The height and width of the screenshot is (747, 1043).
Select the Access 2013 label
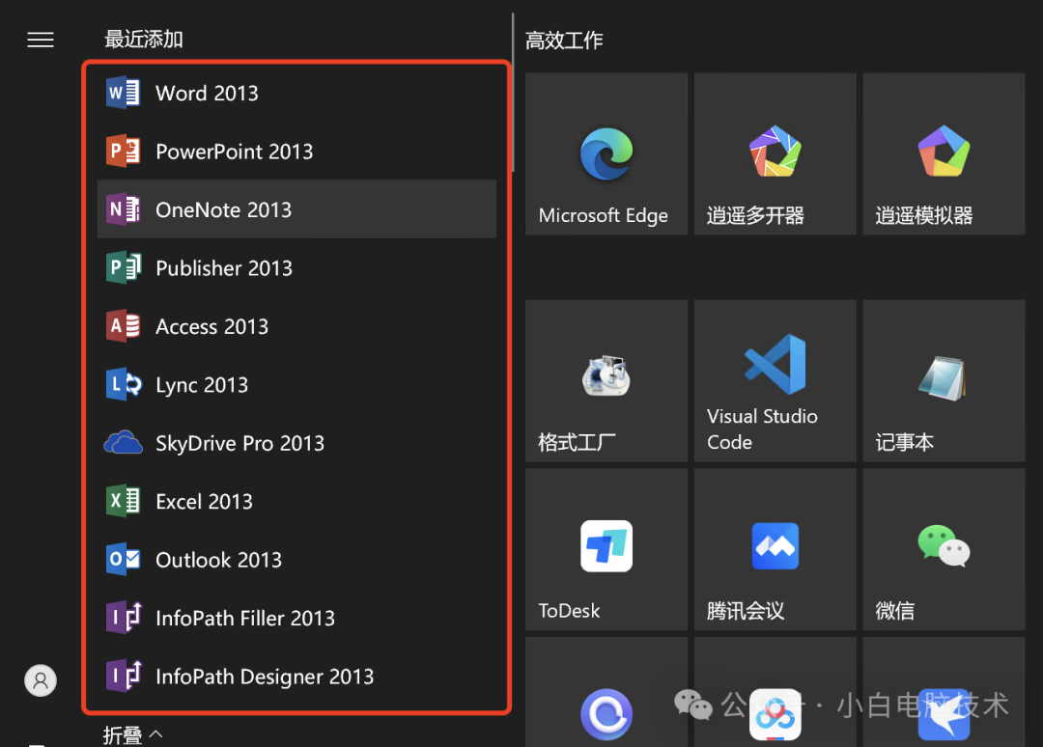coord(212,326)
